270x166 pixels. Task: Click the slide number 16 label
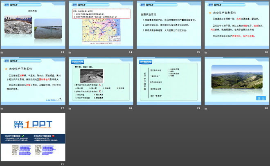266,52
